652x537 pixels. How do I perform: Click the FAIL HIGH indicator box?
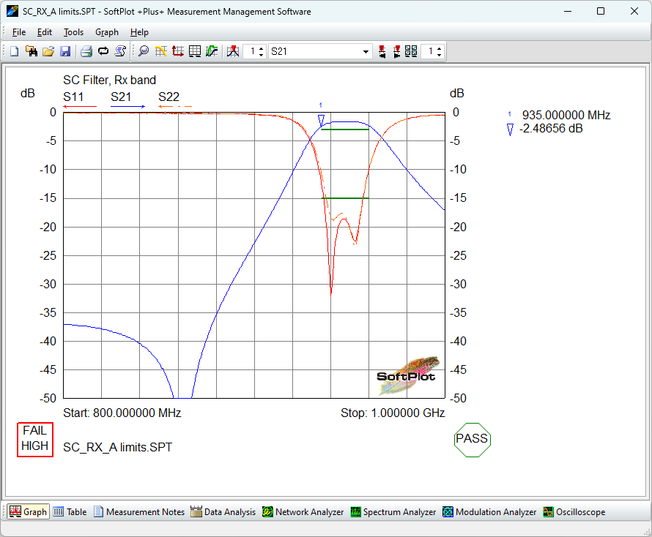click(x=35, y=439)
